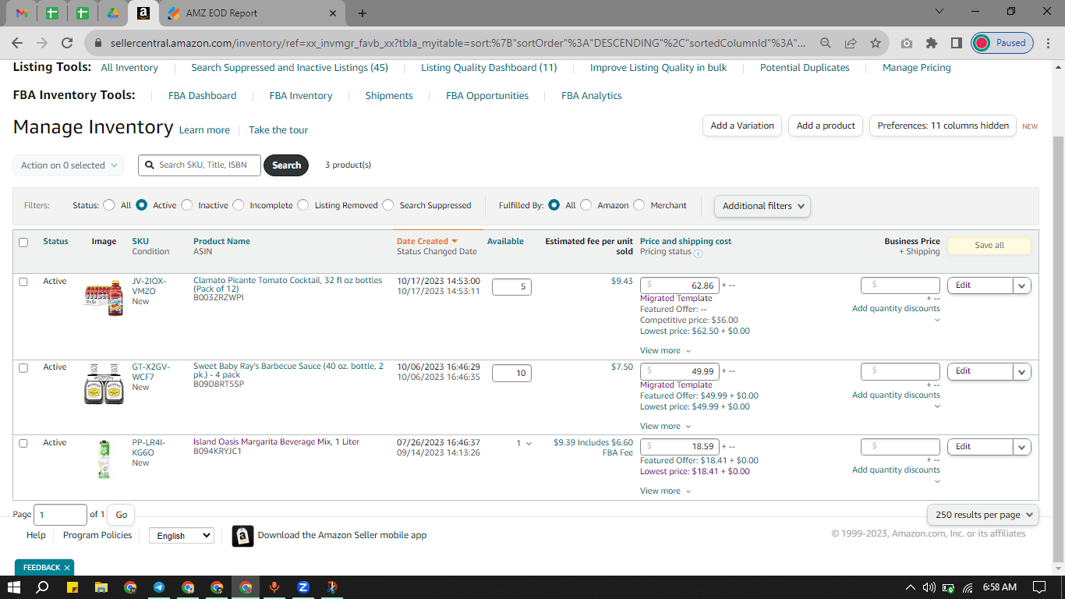Open the orange microphone app in taskbar
Image resolution: width=1065 pixels, height=599 pixels.
274,587
